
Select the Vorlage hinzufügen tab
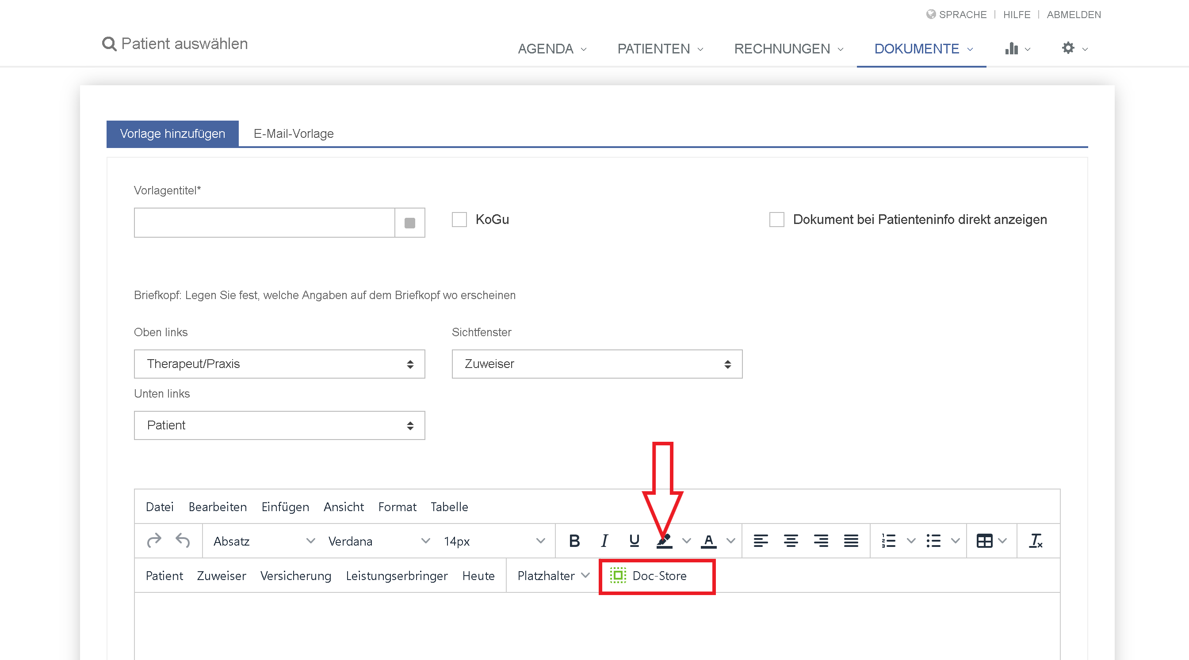coord(172,134)
